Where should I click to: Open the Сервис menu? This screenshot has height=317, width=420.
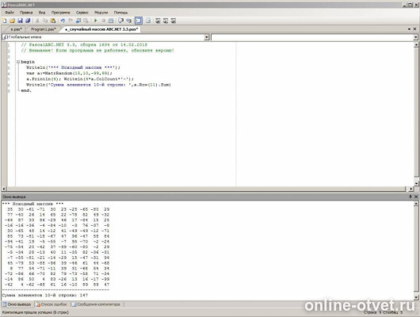(x=82, y=13)
